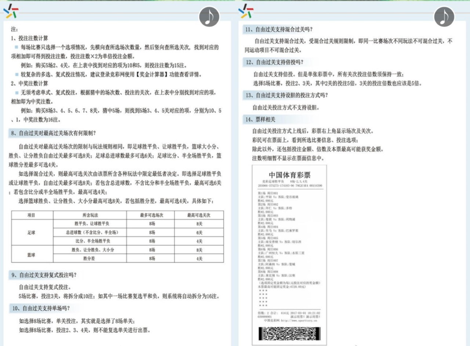Click "自由过关投注方式不支持设胆。" sentence

tap(286, 108)
